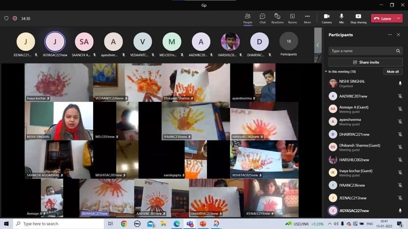The height and width of the screenshot is (229, 408).
Task: Click the Mute all button
Action: pyautogui.click(x=393, y=72)
